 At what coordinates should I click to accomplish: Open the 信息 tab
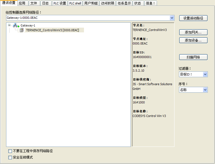tap(150, 3)
